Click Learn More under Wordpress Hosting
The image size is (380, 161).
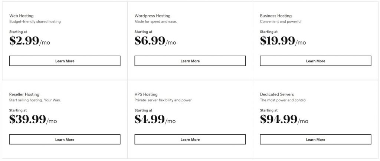point(190,61)
